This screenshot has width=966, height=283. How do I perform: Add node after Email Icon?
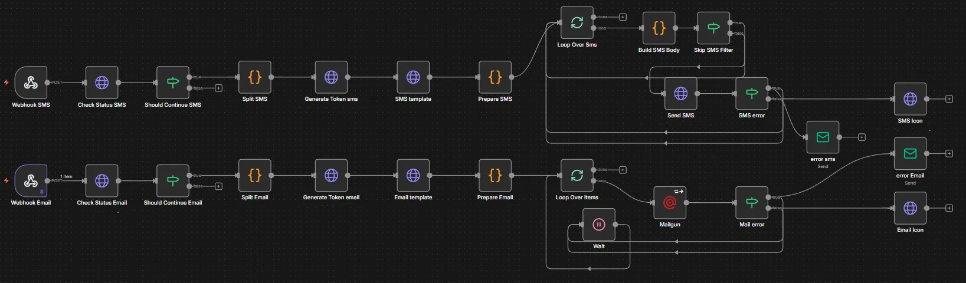[x=949, y=208]
